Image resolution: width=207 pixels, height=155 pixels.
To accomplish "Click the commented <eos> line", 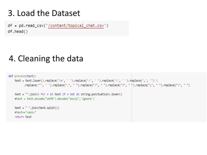I will (25, 112).
